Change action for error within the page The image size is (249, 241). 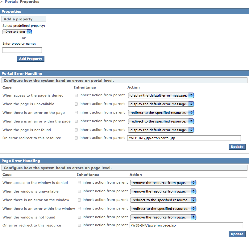click(161, 121)
